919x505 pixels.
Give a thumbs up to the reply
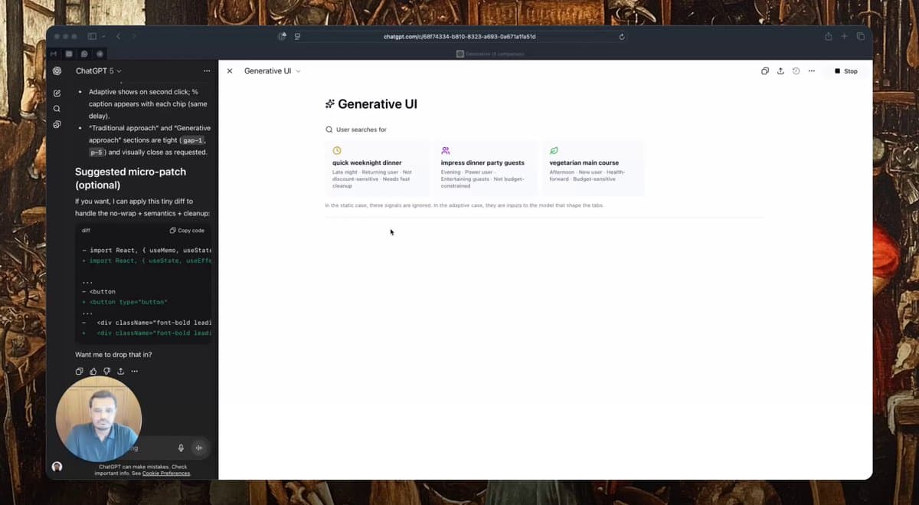93,371
